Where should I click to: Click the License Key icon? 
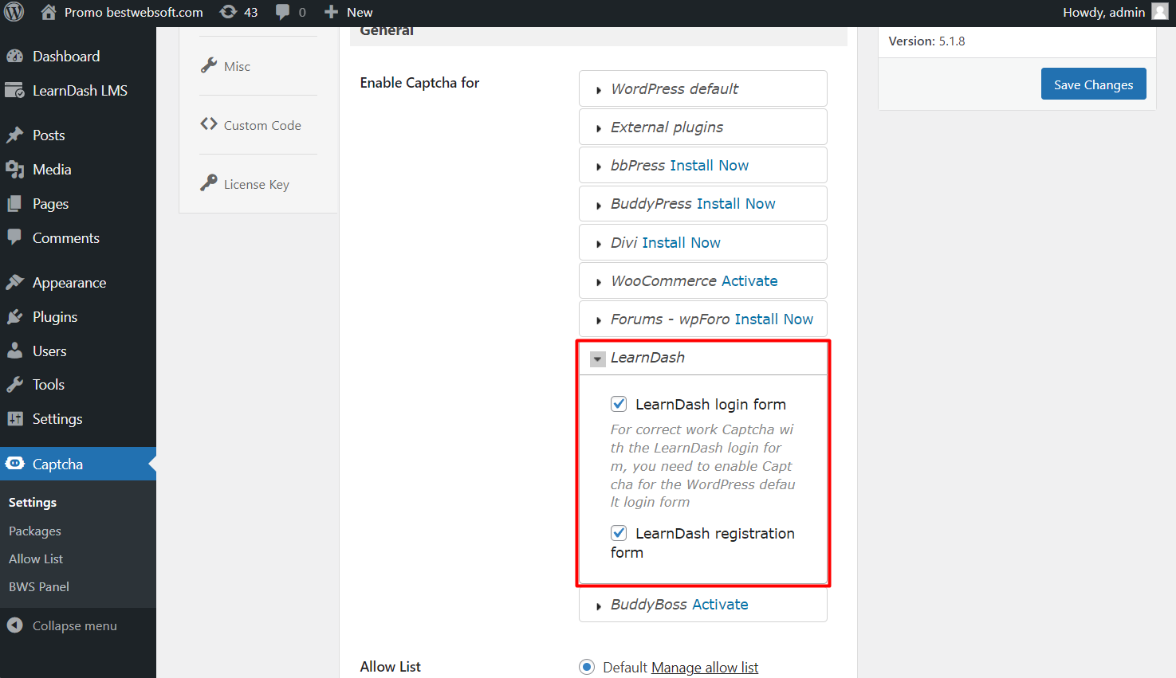(209, 183)
